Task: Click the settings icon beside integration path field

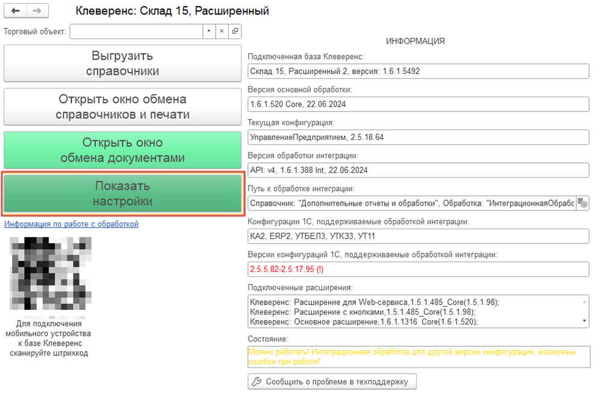Action: 582,203
